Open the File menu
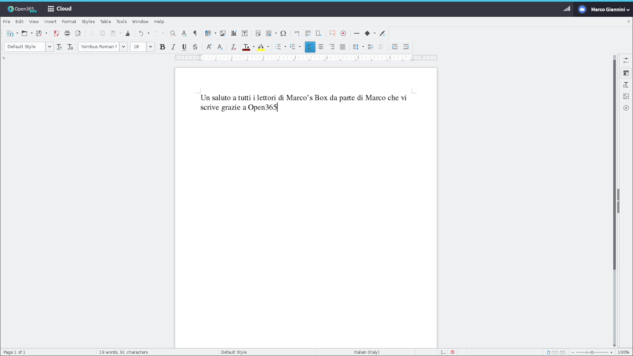633x356 pixels. point(7,22)
